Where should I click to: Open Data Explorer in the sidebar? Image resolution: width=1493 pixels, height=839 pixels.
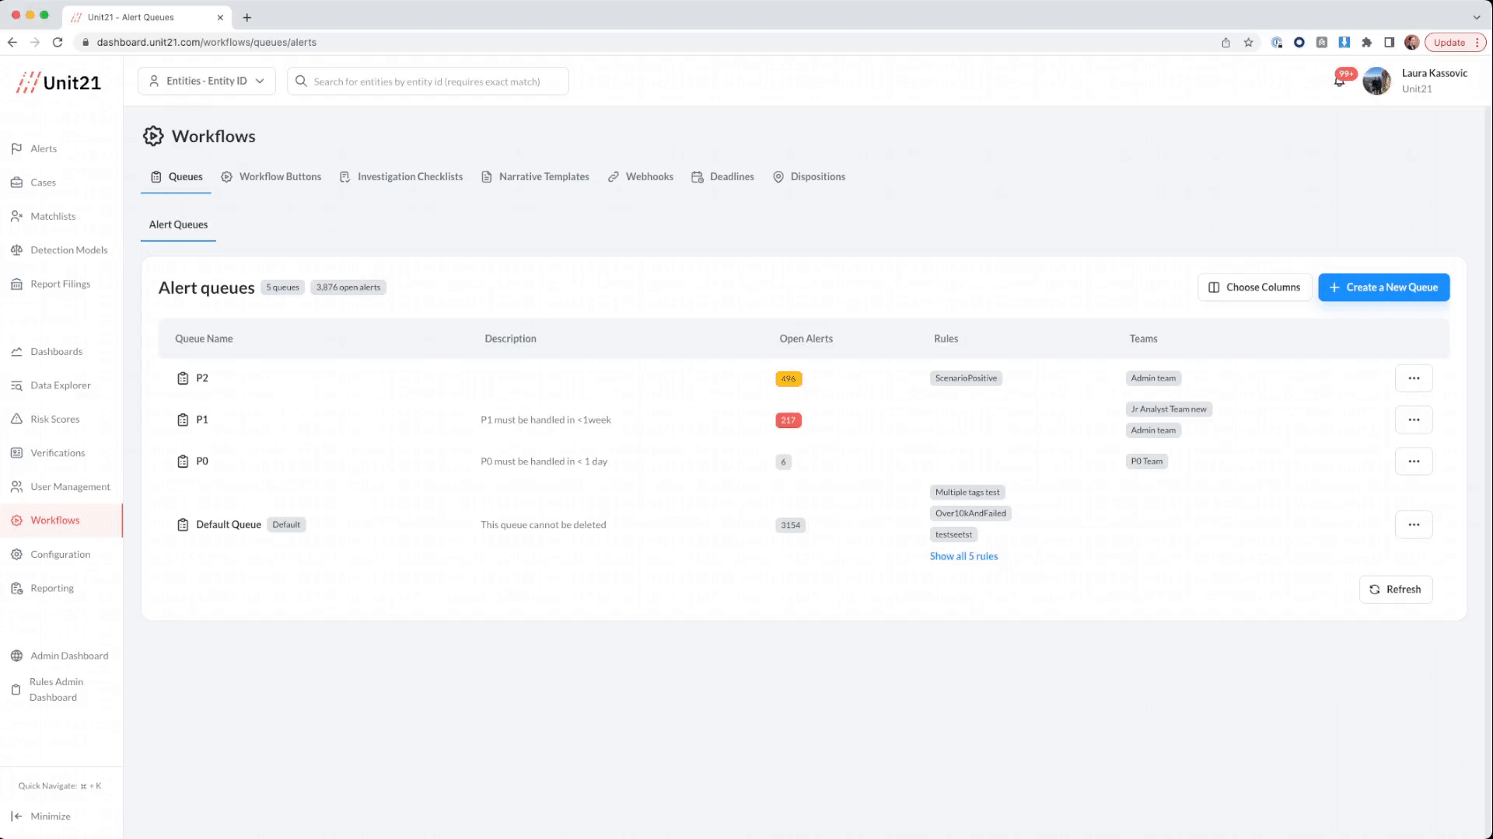point(60,385)
